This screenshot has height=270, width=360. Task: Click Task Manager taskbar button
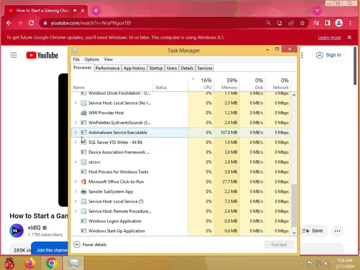[73, 263]
